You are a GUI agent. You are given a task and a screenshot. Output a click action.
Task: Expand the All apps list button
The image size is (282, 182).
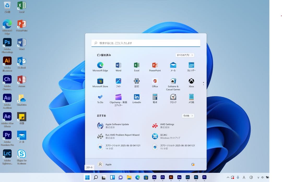coord(185,55)
